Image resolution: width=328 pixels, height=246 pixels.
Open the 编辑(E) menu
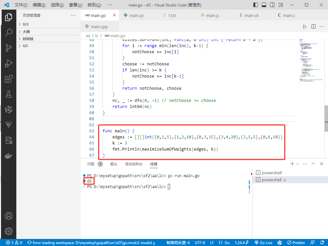(39, 5)
